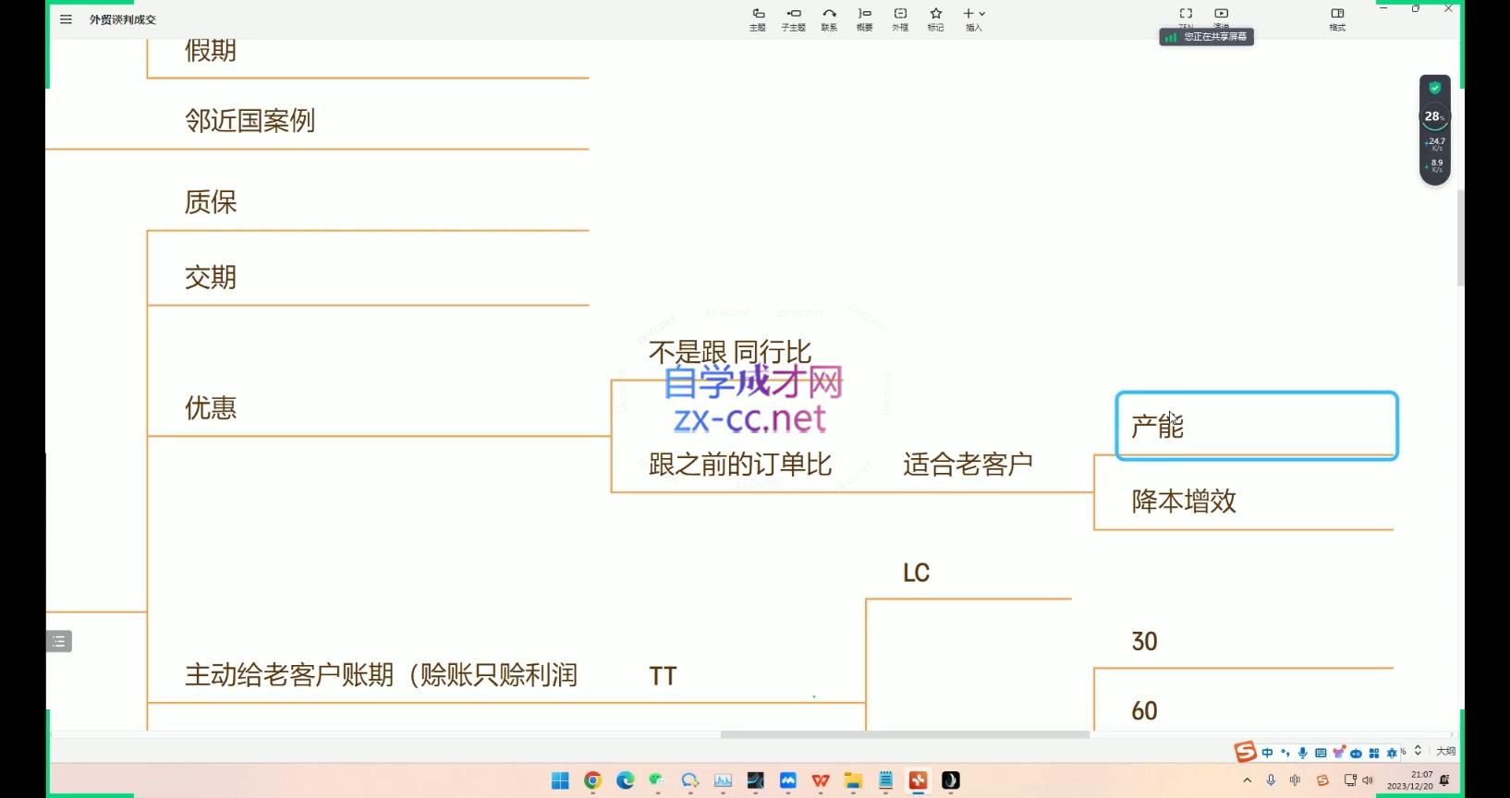Screen dimensions: 1510x798
Task: Select the 降本增效 topic node
Action: (x=1184, y=502)
